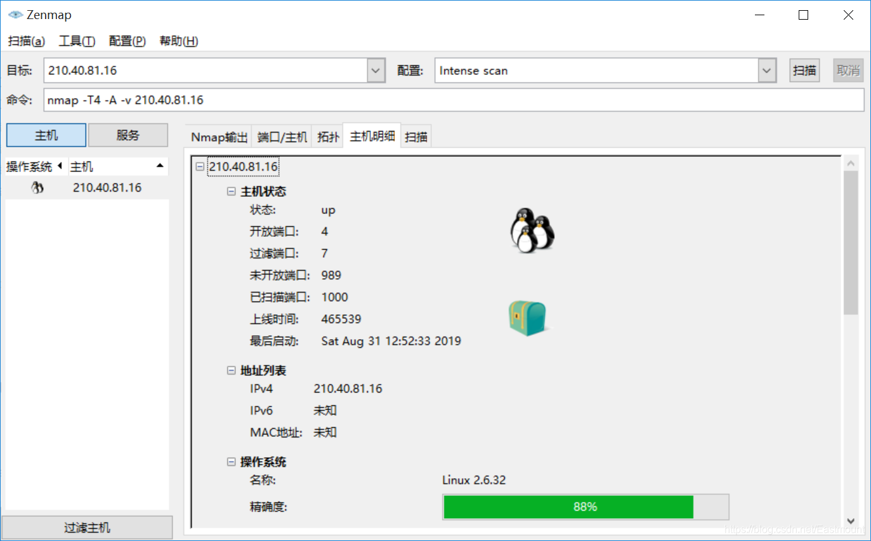Click the 状态 value up
The image size is (871, 541).
coord(328,210)
